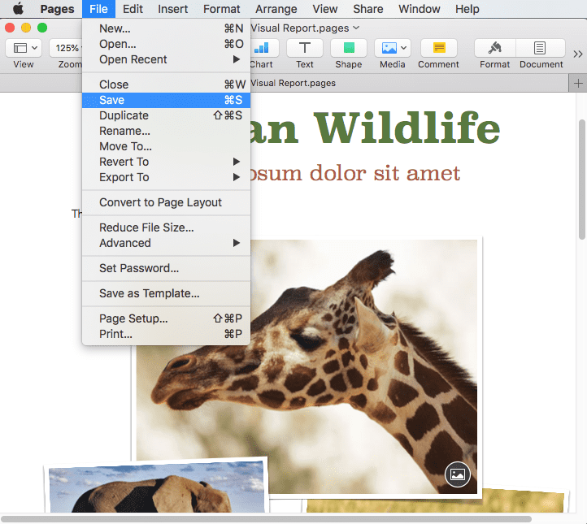The height and width of the screenshot is (524, 587).
Task: Select Reduce File Size menu item
Action: pos(146,227)
